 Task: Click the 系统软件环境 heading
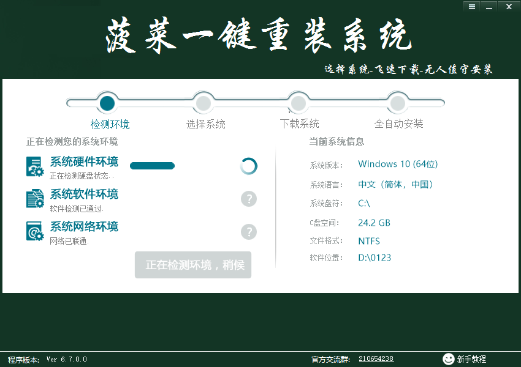click(x=84, y=195)
